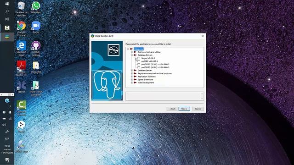
Task: Proceed with the Next button
Action: coord(184,109)
